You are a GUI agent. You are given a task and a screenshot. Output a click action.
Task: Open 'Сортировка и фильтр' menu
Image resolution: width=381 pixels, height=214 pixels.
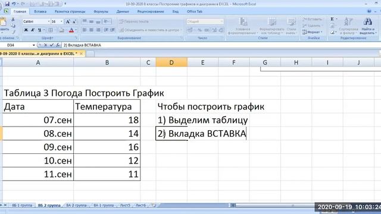tap(348, 26)
